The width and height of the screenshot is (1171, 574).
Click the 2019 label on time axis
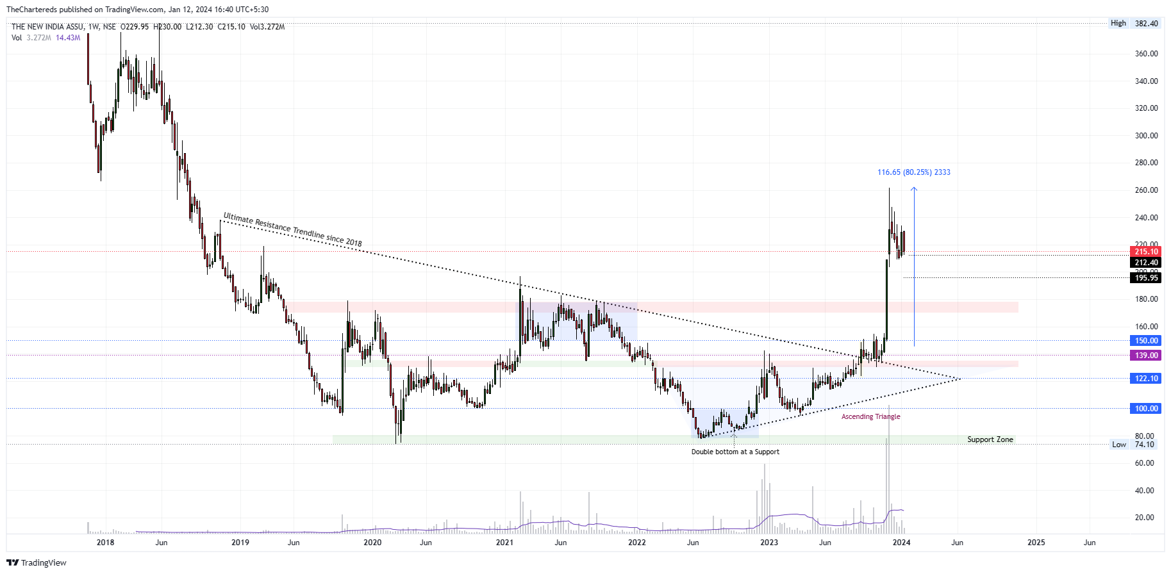click(x=240, y=543)
